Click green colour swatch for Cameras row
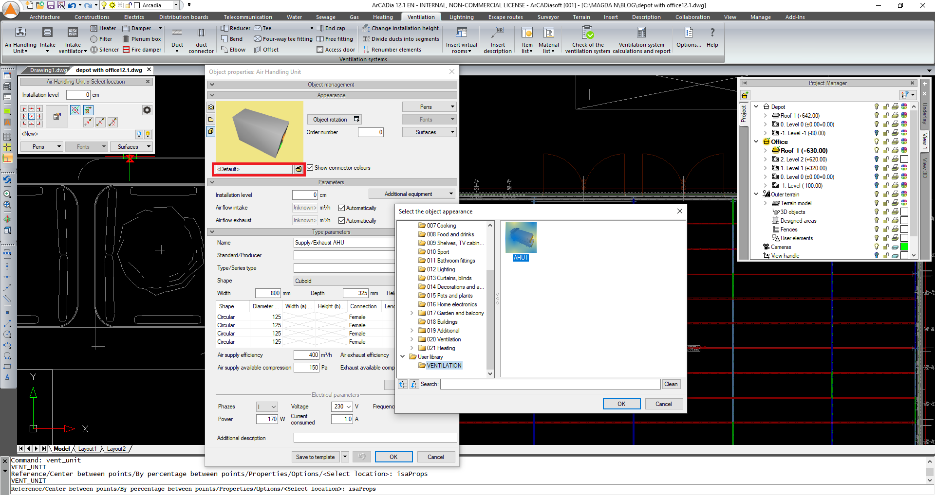935x495 pixels. (x=904, y=247)
